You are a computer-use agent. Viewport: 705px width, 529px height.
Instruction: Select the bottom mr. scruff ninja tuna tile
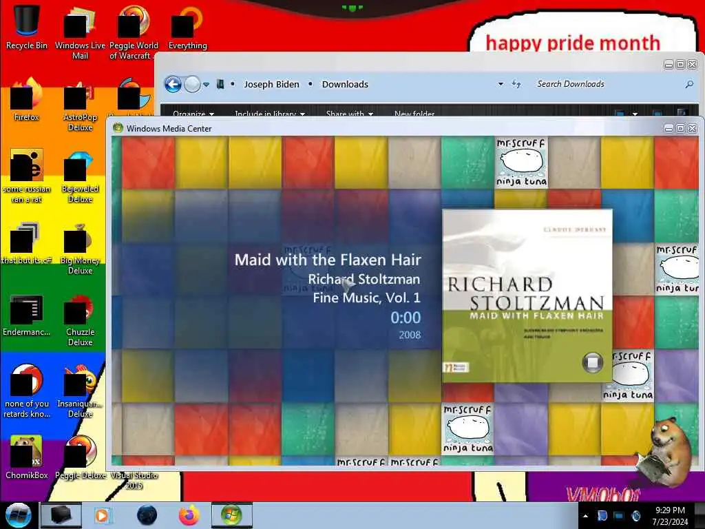pos(467,428)
